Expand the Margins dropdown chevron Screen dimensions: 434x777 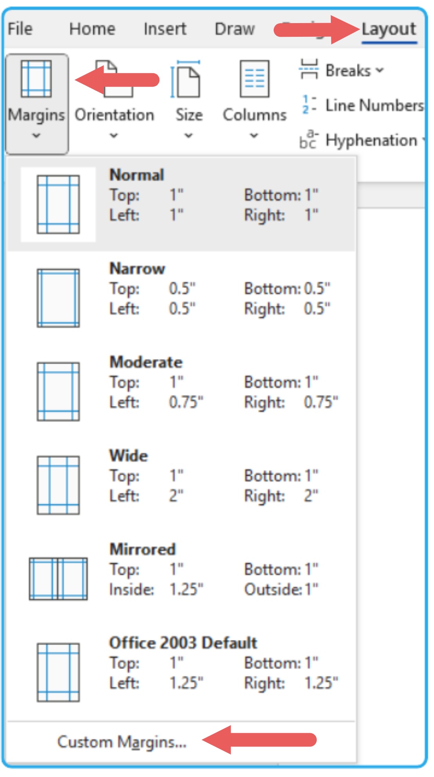point(36,135)
